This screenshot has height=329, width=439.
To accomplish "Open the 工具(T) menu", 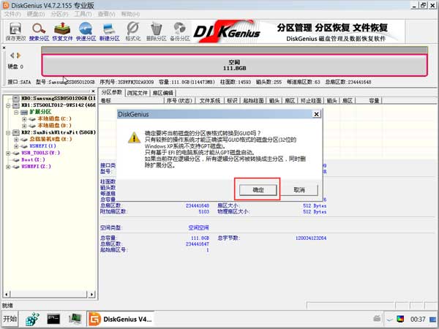I will pyautogui.click(x=83, y=14).
